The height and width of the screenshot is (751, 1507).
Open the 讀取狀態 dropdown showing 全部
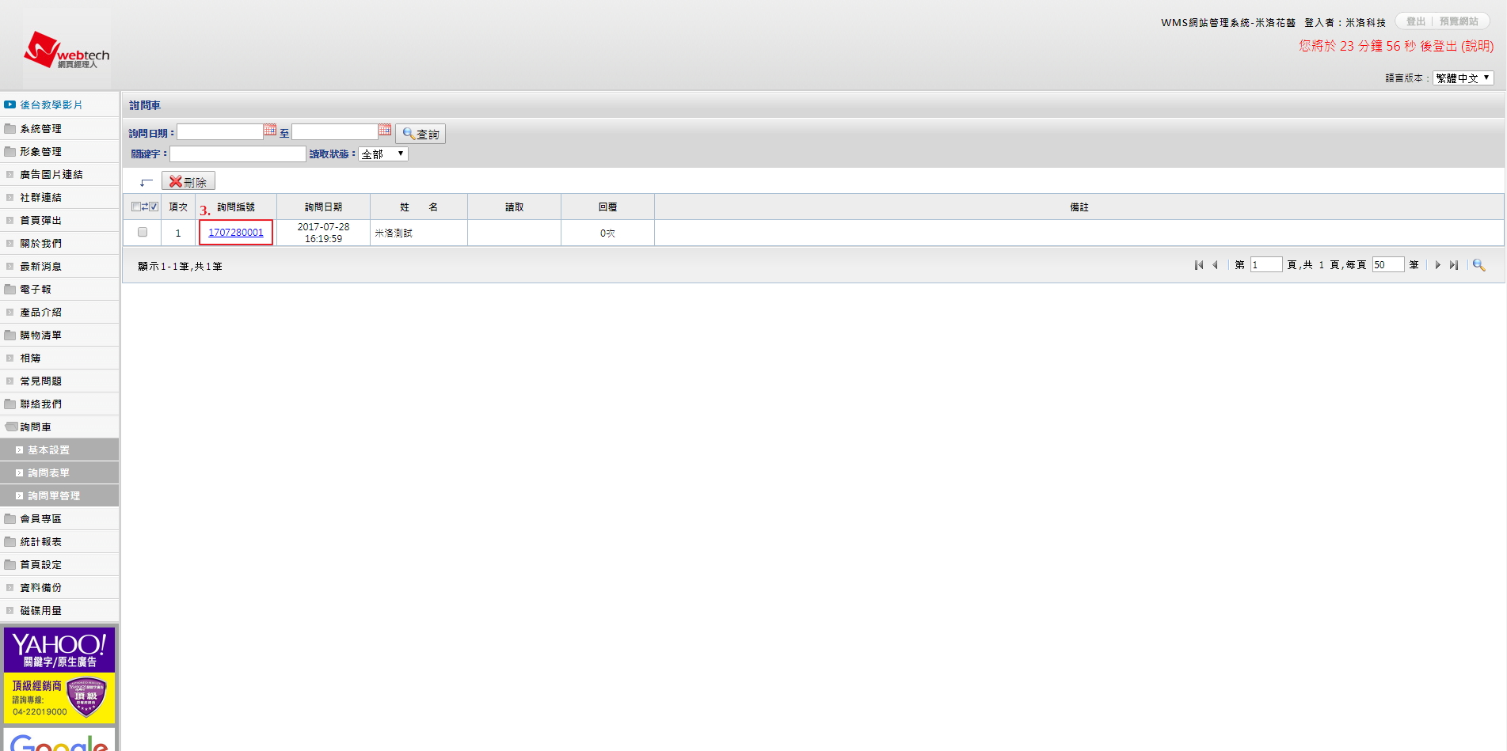383,154
